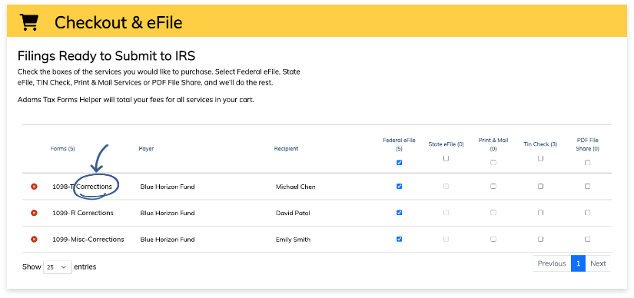Click the Print & Mail (0) column header
Screen dimensions: 634x298
tap(493, 144)
